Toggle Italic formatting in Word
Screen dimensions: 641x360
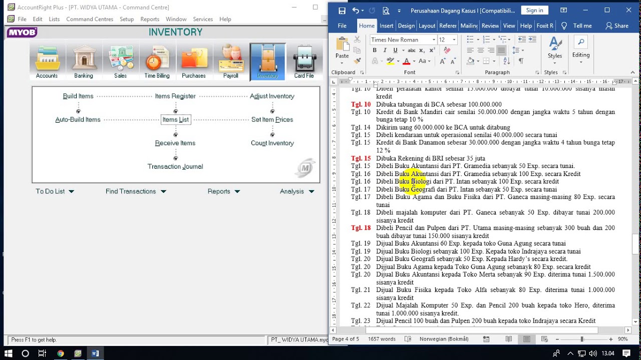pos(385,50)
